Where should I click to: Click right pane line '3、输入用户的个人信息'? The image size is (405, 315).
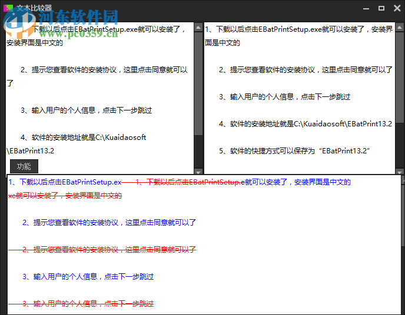coord(285,97)
